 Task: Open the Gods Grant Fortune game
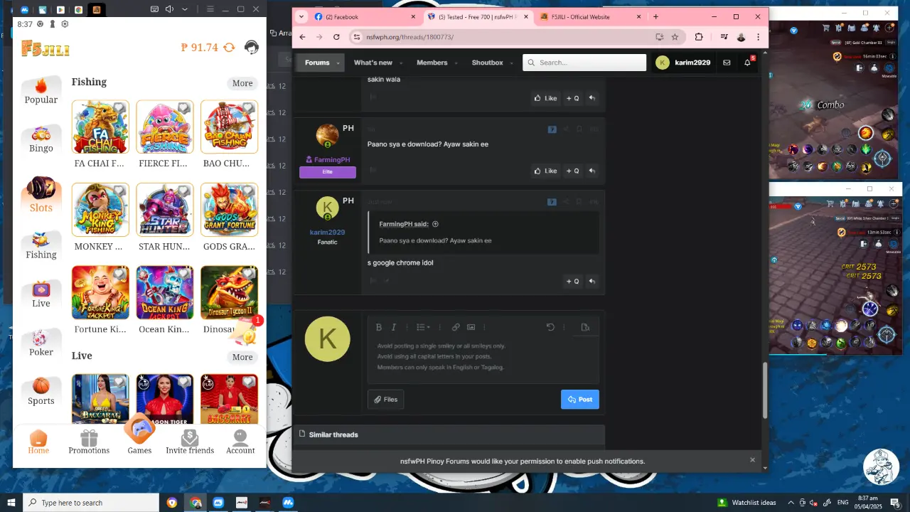pos(229,210)
